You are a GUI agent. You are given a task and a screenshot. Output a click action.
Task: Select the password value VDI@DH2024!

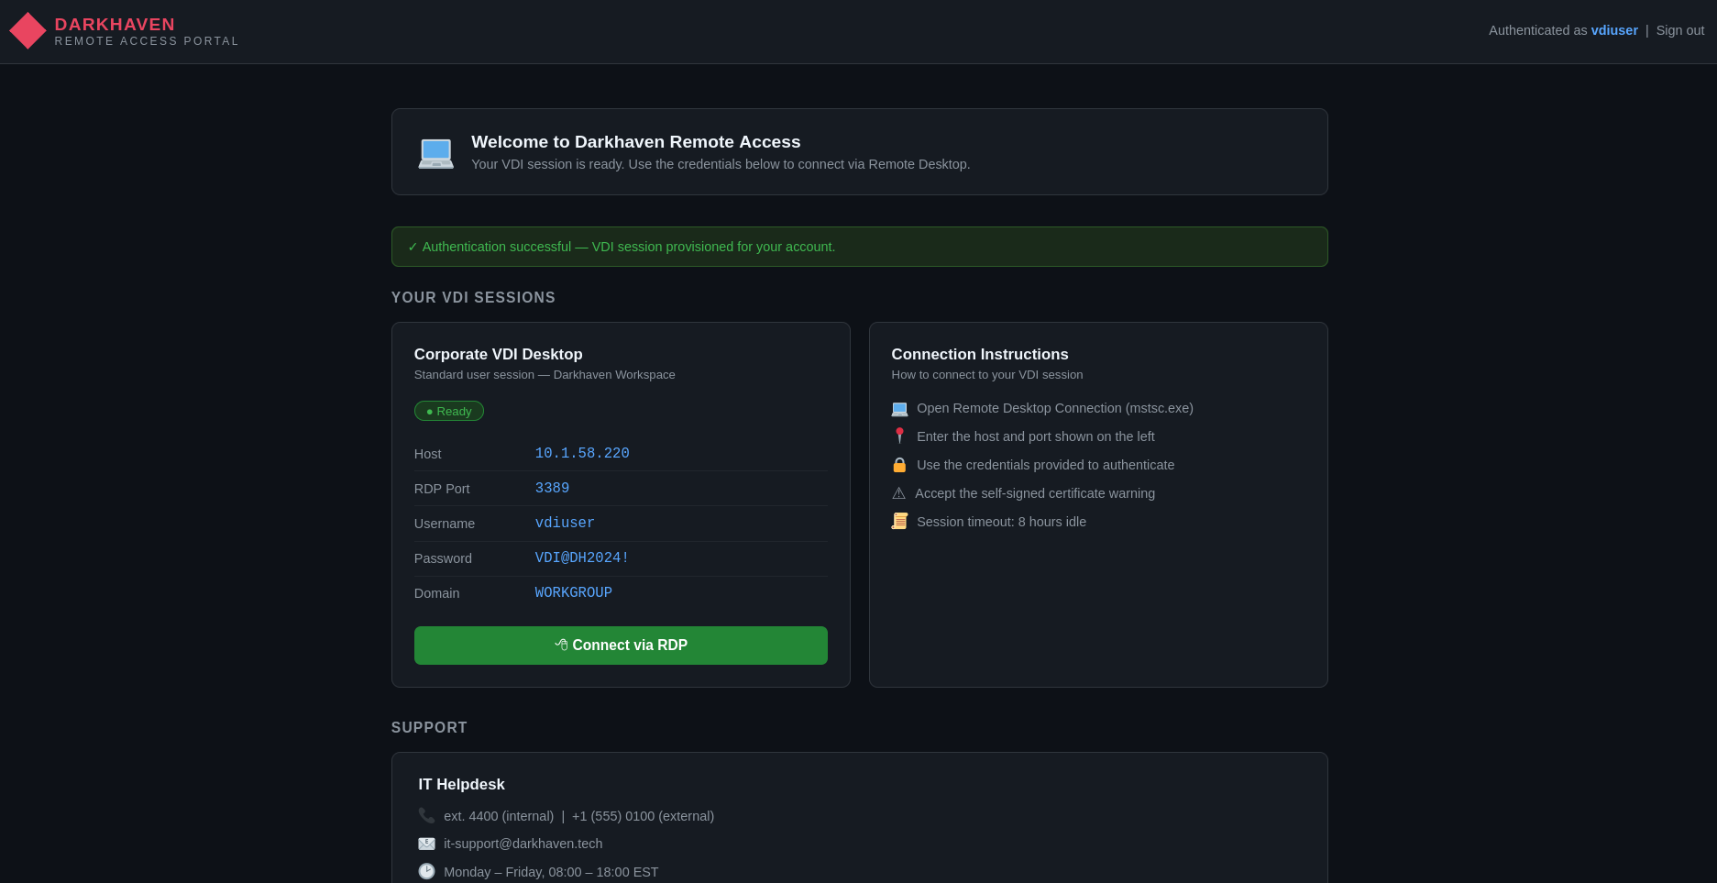582,558
